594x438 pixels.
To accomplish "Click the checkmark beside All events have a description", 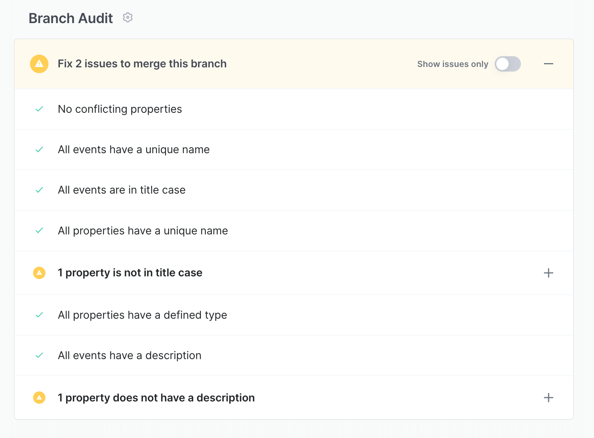I will point(39,355).
